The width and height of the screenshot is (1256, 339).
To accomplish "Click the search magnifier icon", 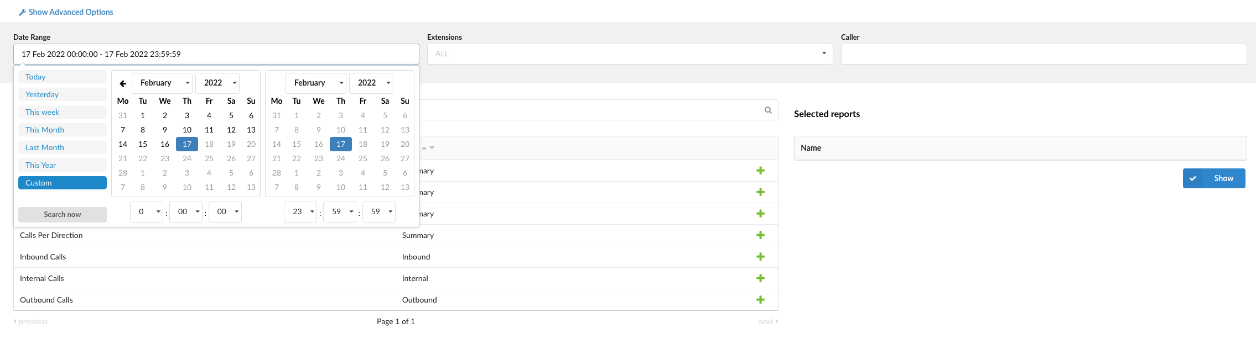I will 768,110.
